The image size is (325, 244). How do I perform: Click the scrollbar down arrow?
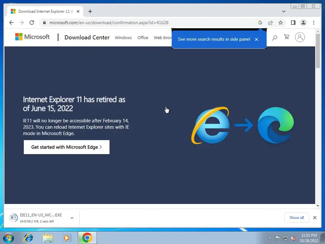coord(317,206)
